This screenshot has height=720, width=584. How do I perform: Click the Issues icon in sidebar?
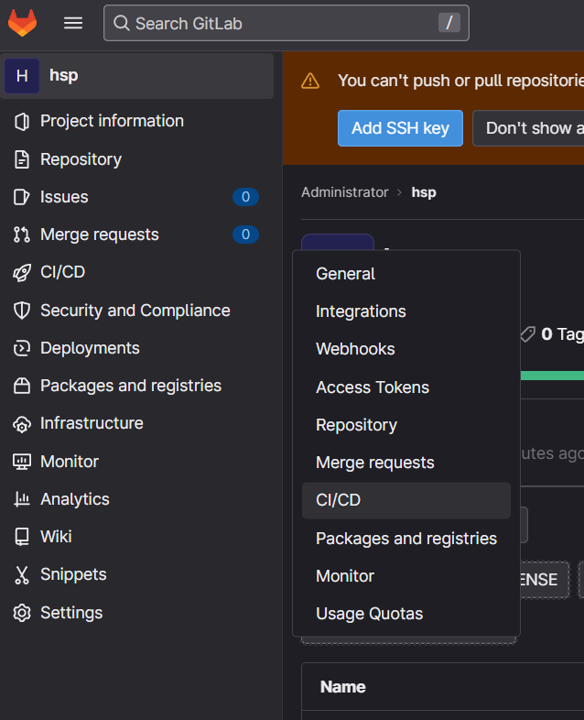click(22, 197)
